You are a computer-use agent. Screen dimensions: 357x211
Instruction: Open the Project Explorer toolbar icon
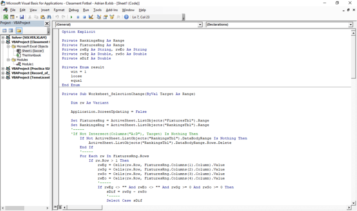tap(99, 17)
